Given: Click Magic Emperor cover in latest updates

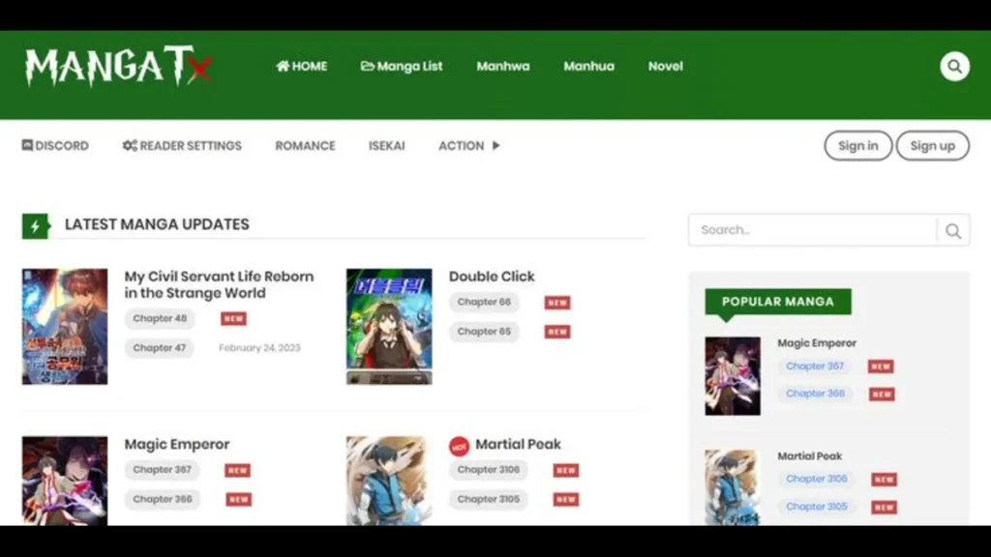Looking at the screenshot, I should (x=65, y=481).
